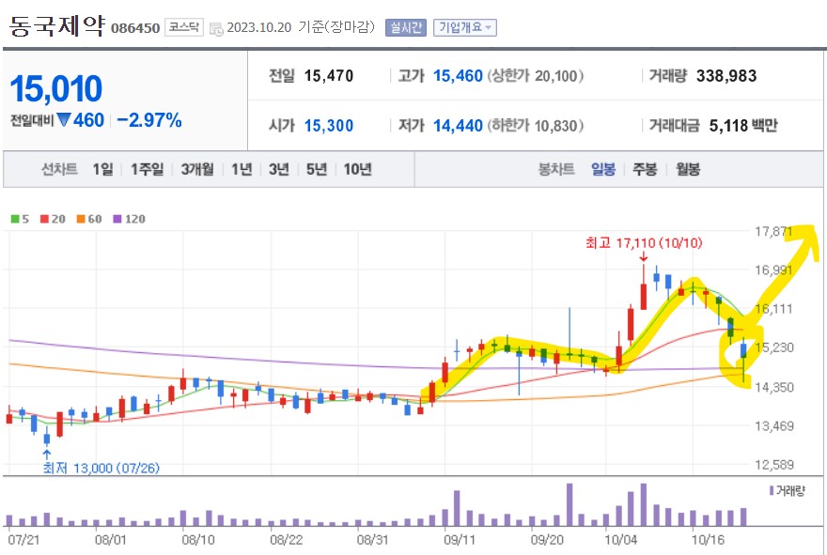Viewport: 827px width, 555px height.
Task: Select the 3개월 line chart tab
Action: click(197, 169)
